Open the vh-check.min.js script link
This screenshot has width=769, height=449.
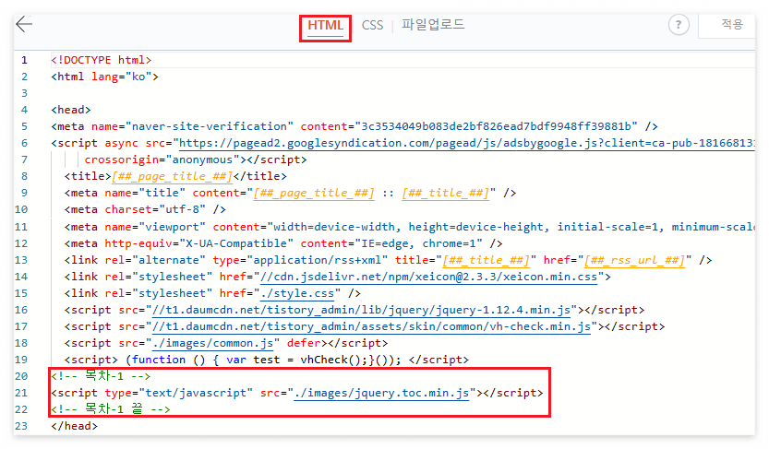[371, 326]
